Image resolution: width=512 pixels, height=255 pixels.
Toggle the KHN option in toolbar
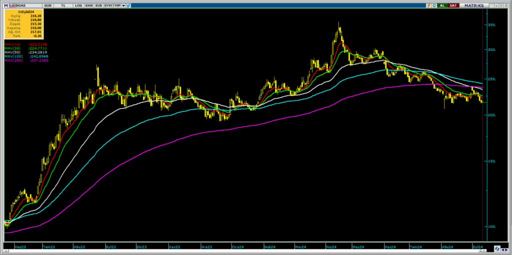88,5
